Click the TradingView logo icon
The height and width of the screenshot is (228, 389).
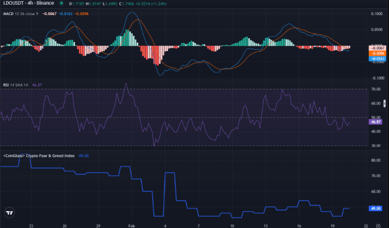click(x=9, y=213)
